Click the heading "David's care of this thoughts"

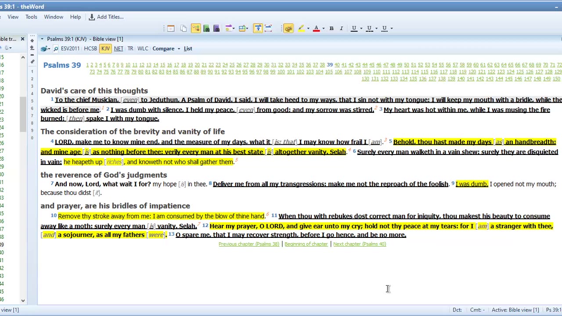[x=94, y=91]
